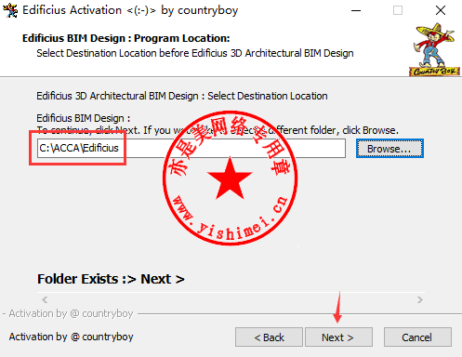Click 'Edificius BIM Design : Program Location:' heading

click(126, 38)
